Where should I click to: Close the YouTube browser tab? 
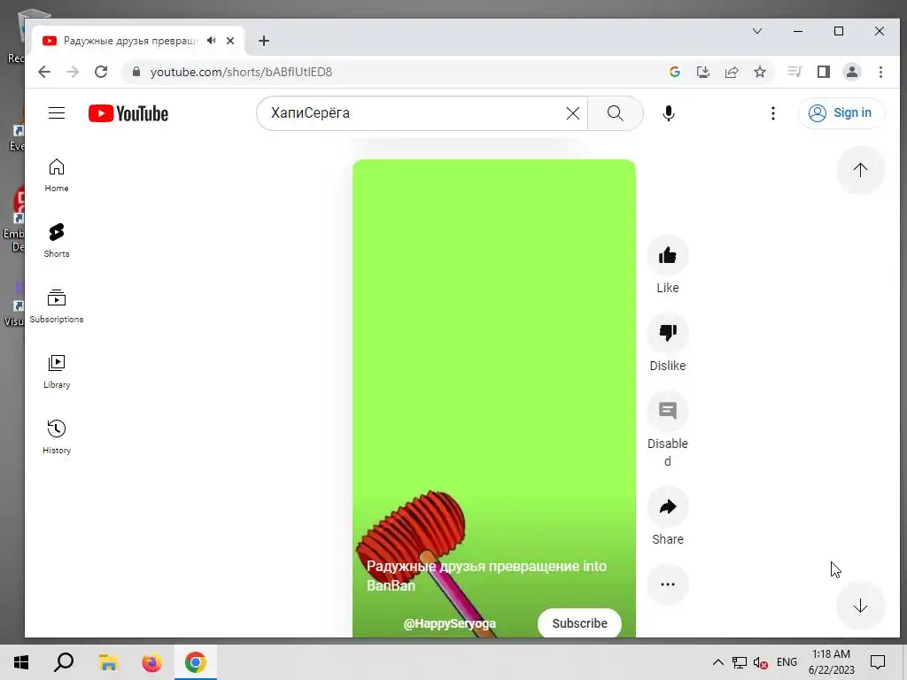tap(230, 41)
